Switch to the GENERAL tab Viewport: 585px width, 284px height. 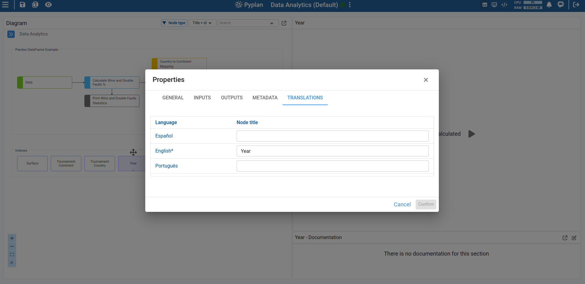(173, 98)
